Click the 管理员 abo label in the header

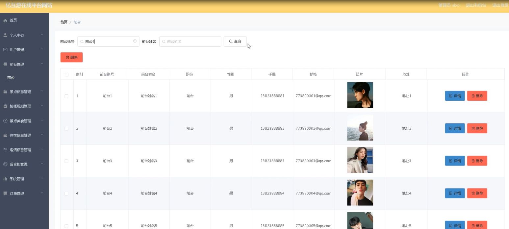click(x=449, y=5)
